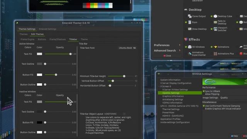Toggle the Expo plugin checkbox
Screen dimensions: 247x139
tap(186, 22)
